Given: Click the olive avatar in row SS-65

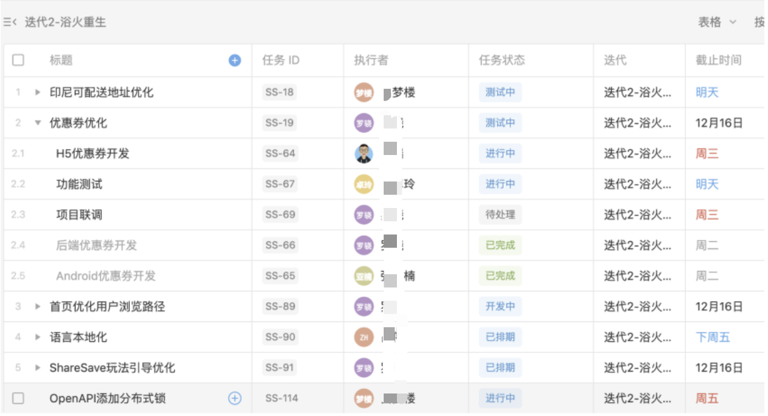Looking at the screenshot, I should tap(364, 276).
